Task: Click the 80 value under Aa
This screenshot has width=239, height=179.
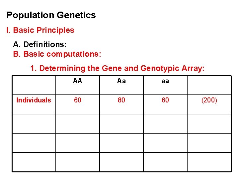Action: (121, 100)
